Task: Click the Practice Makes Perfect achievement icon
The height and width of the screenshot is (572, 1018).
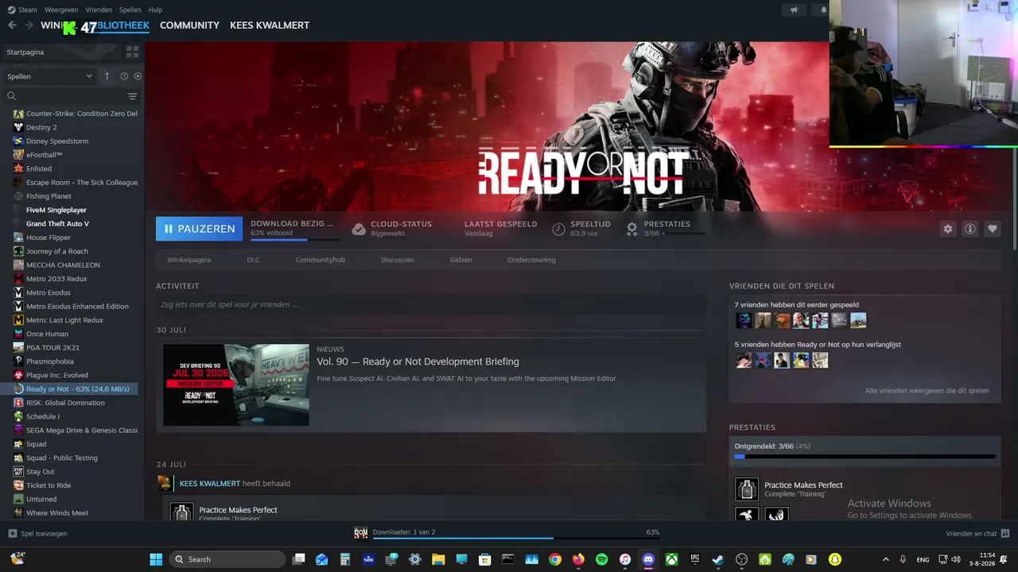Action: coord(747,489)
